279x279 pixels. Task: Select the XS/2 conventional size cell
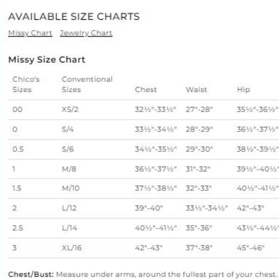click(70, 109)
